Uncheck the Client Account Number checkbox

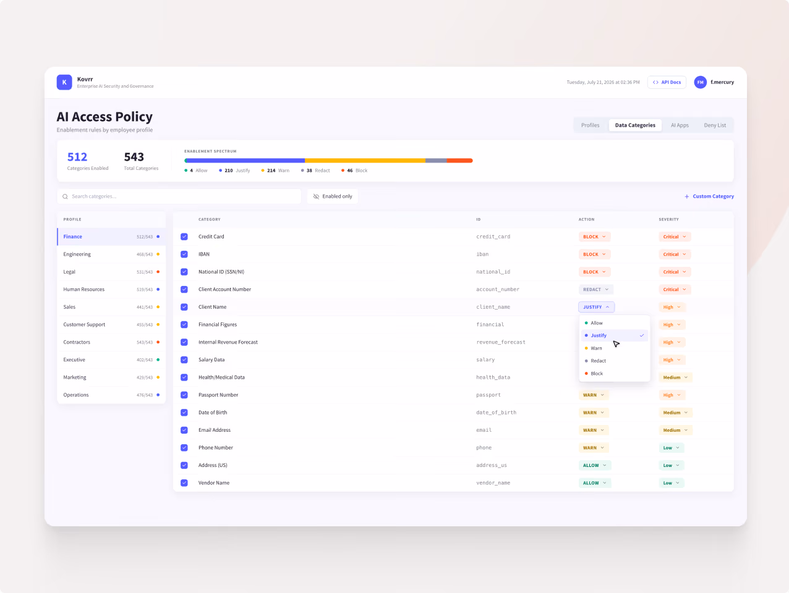coord(184,290)
